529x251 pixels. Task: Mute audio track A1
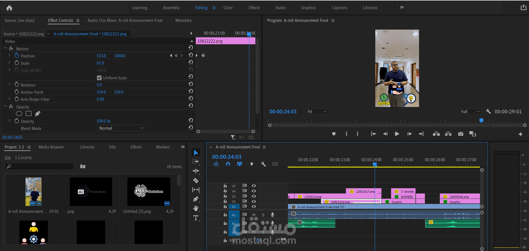coord(254,215)
